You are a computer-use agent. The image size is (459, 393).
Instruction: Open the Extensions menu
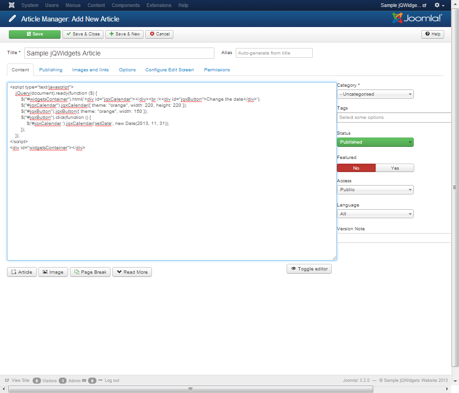point(159,5)
